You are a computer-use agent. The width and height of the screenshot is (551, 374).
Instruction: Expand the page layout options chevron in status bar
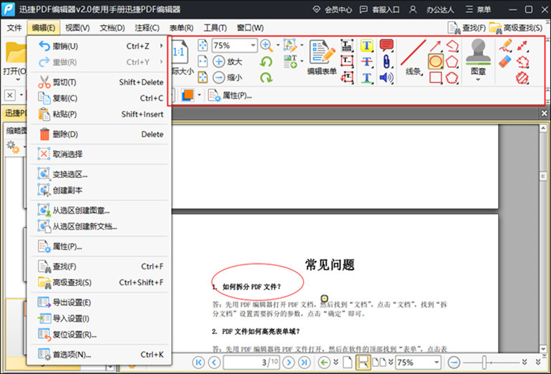coord(391,362)
